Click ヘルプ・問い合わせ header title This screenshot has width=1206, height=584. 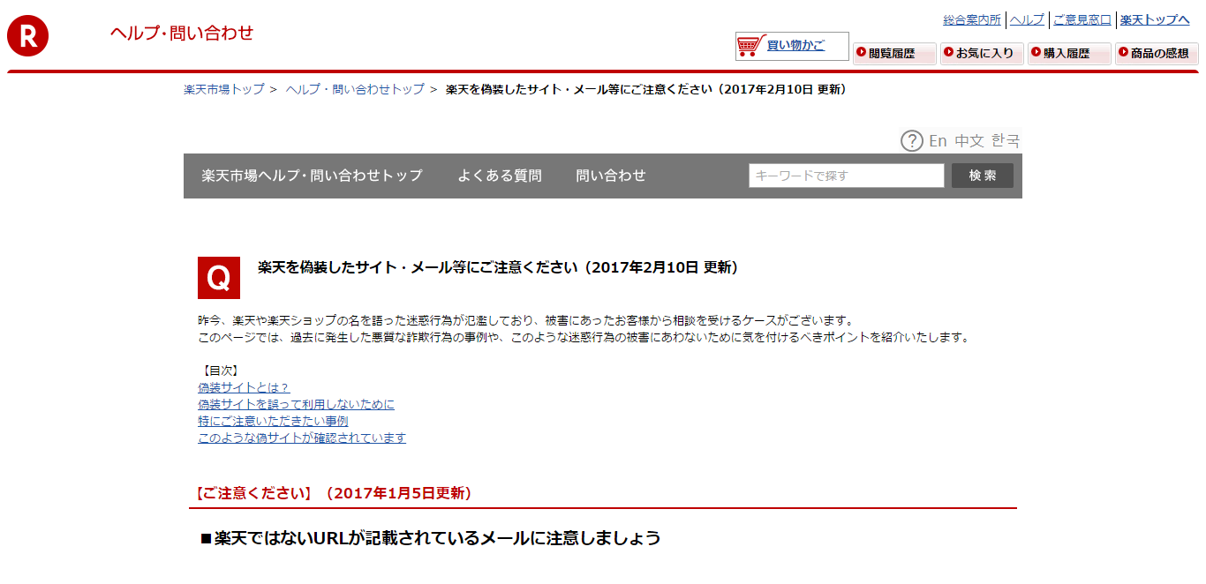coord(182,33)
